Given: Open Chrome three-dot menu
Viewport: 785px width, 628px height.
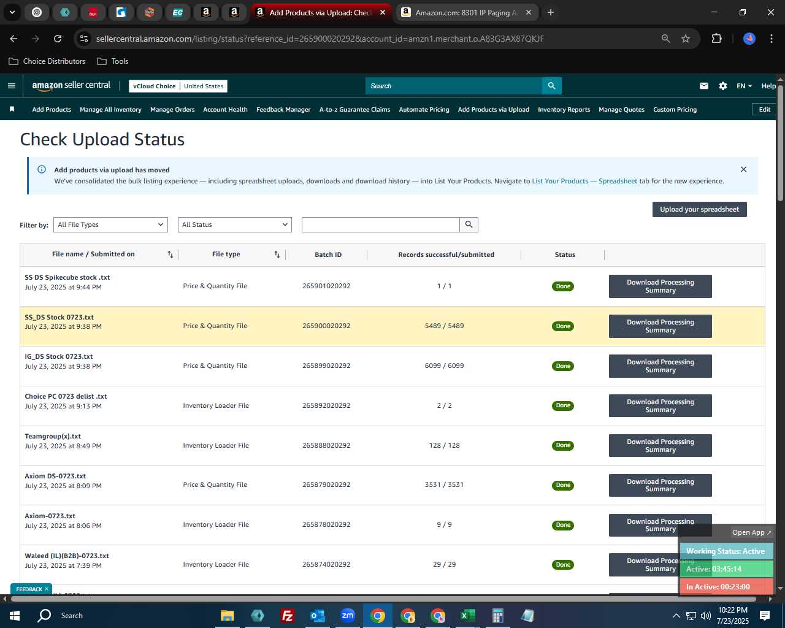Looking at the screenshot, I should tap(770, 39).
